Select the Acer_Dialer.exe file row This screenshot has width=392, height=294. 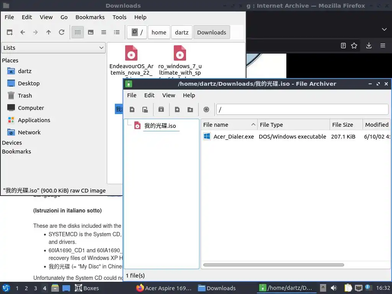click(296, 137)
